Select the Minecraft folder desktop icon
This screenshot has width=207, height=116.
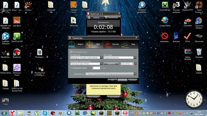pyautogui.click(x=74, y=22)
